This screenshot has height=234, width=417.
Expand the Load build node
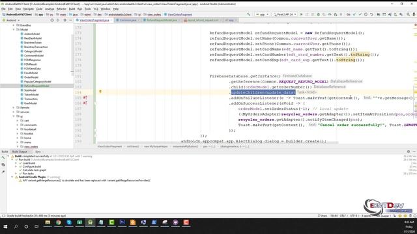click(x=16, y=163)
